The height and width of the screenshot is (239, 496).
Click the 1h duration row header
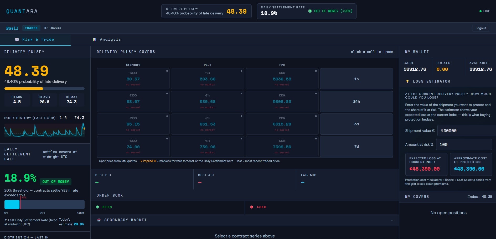coord(357,79)
